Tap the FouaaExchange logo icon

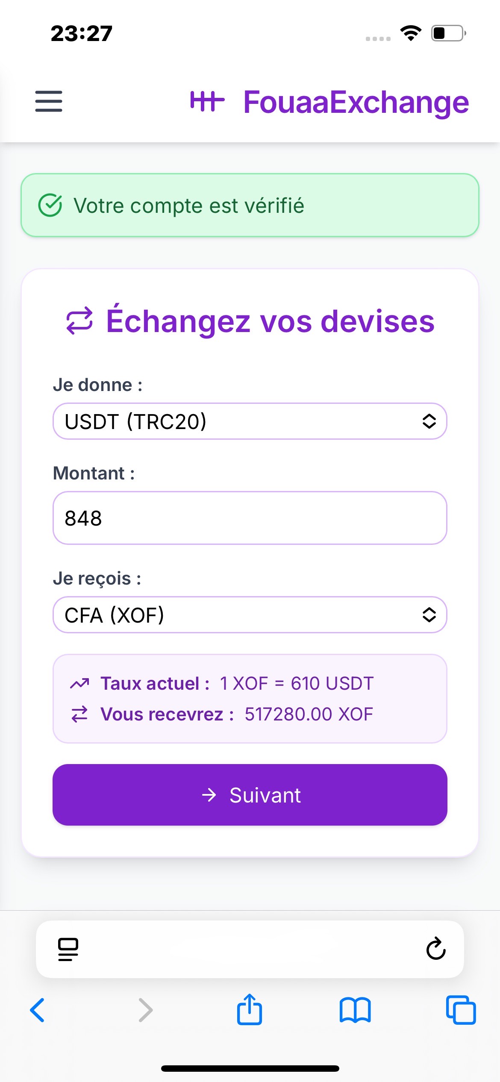pyautogui.click(x=207, y=101)
